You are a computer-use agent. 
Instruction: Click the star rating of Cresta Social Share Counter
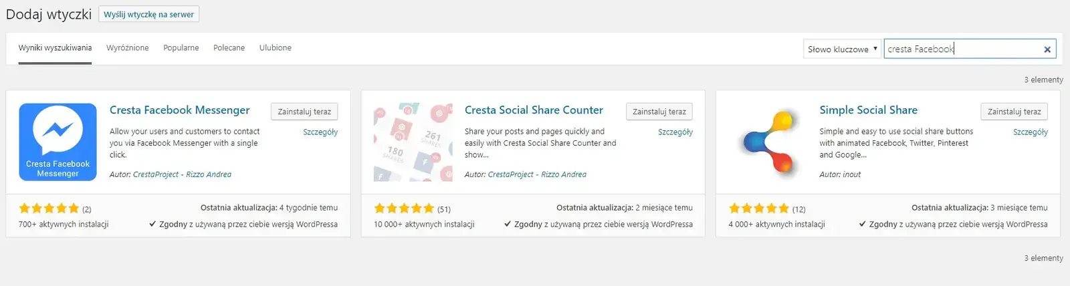point(404,208)
